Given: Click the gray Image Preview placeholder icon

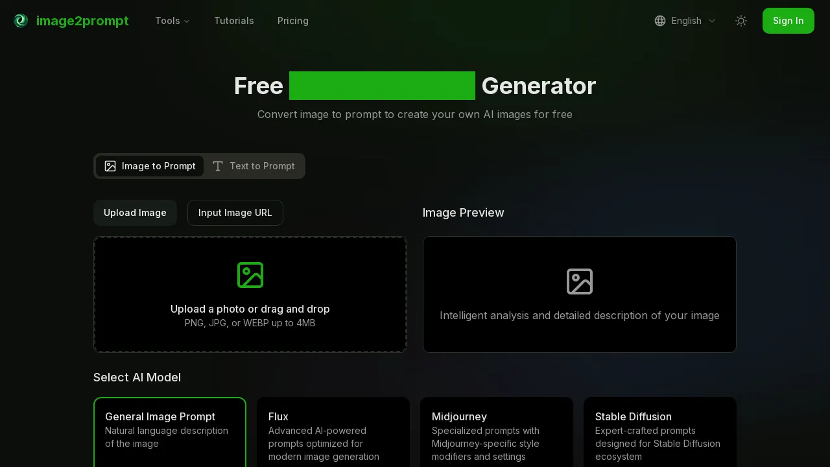Looking at the screenshot, I should click(580, 281).
